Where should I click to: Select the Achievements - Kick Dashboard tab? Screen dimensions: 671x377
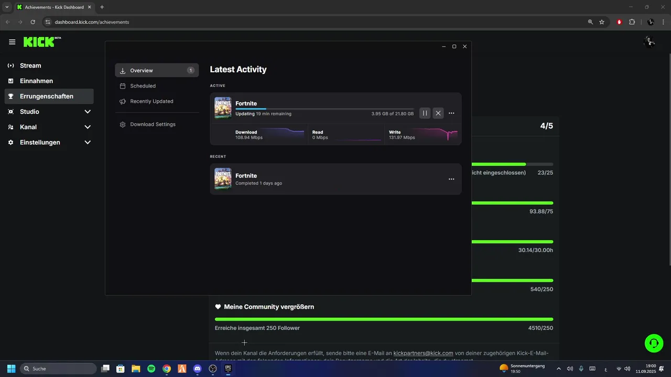pos(54,7)
